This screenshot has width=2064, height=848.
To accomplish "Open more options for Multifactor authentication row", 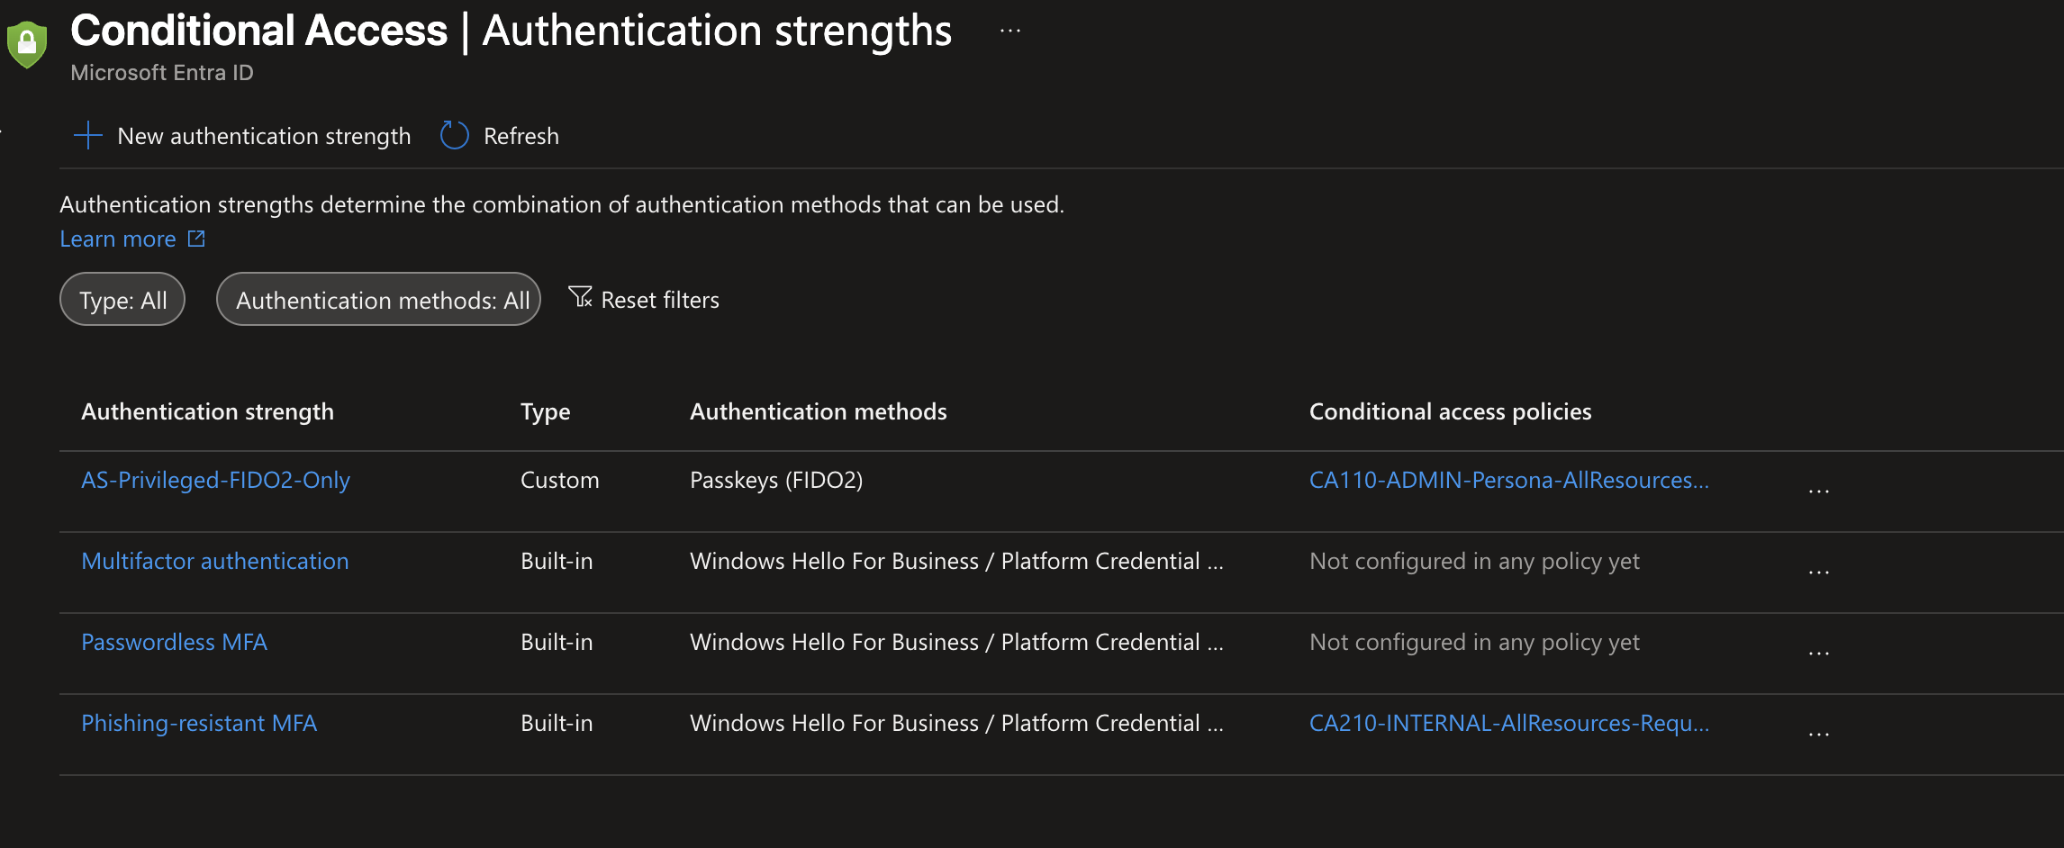I will 1819,573.
